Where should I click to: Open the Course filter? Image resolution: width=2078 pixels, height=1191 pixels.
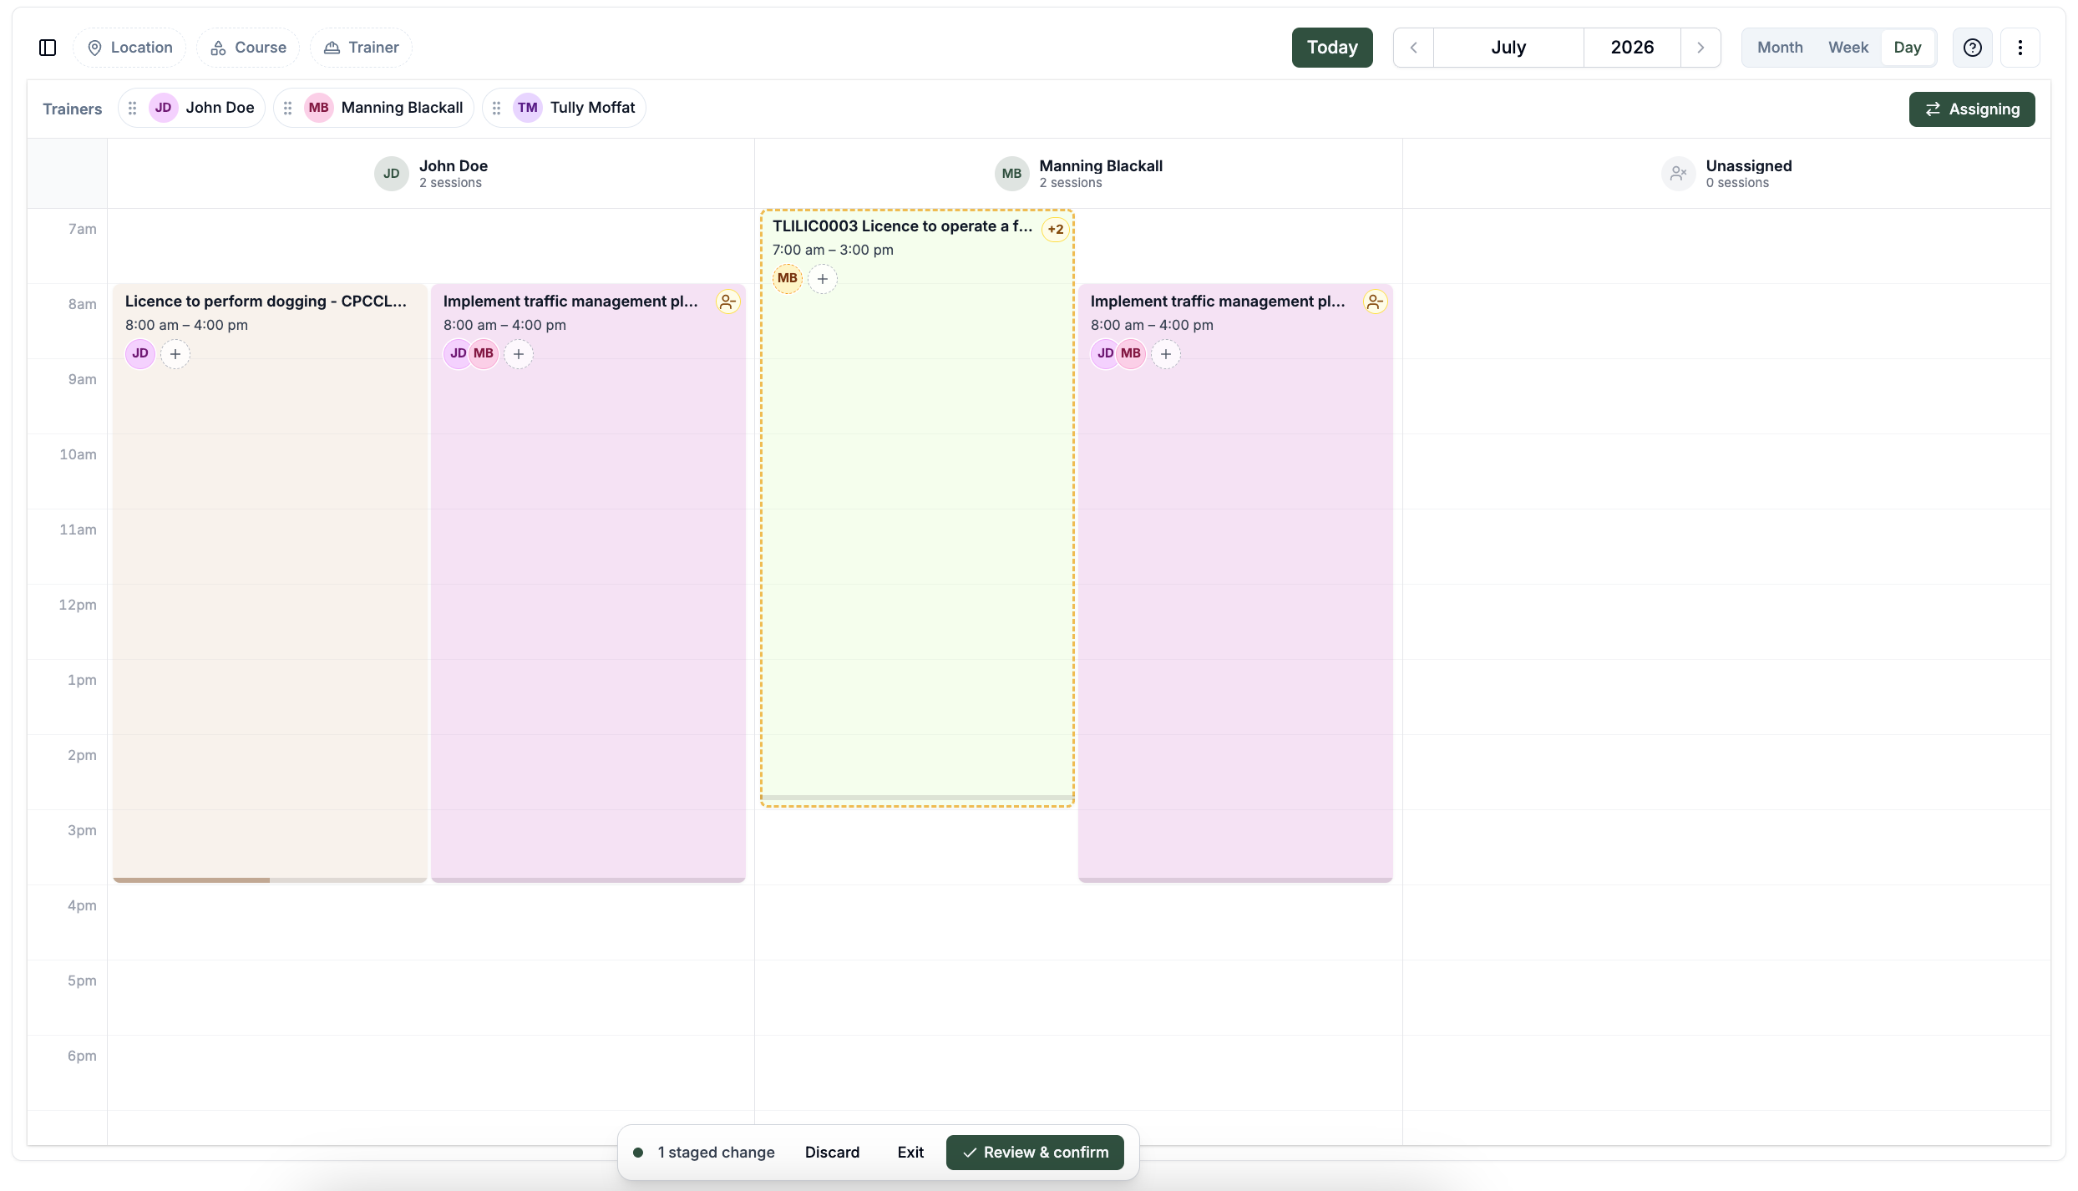pyautogui.click(x=248, y=48)
